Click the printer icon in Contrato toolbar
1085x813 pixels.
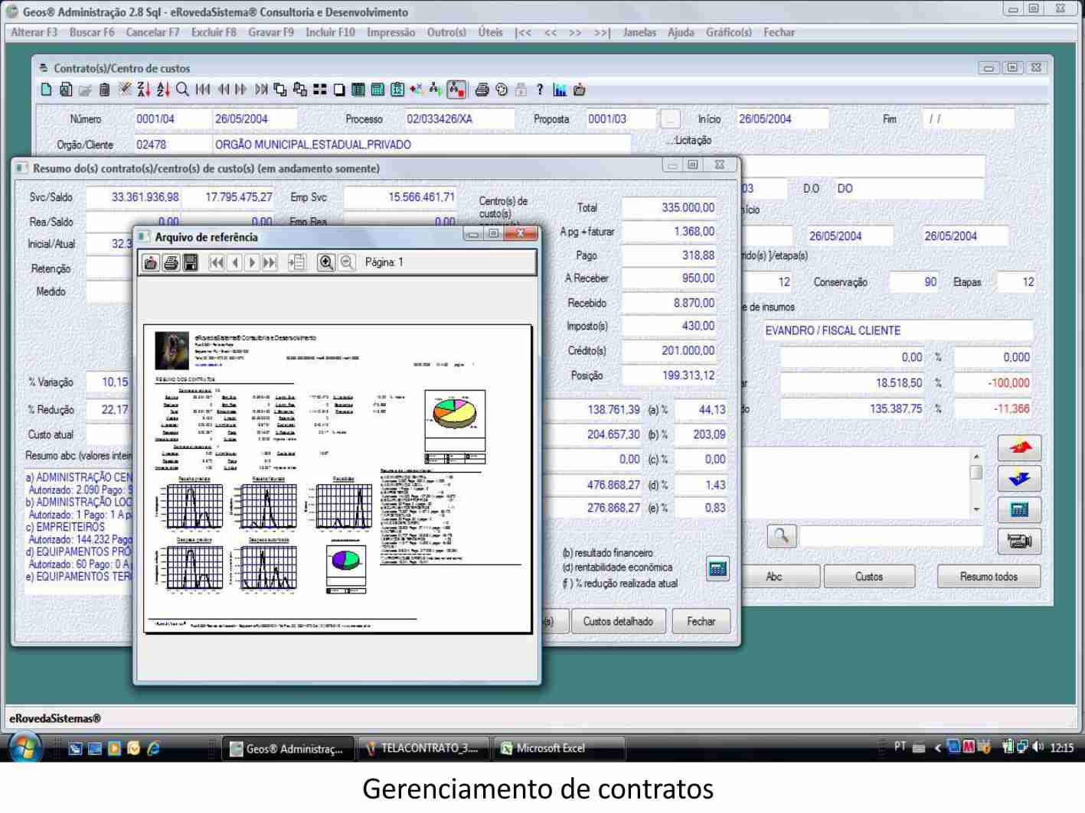pyautogui.click(x=482, y=89)
